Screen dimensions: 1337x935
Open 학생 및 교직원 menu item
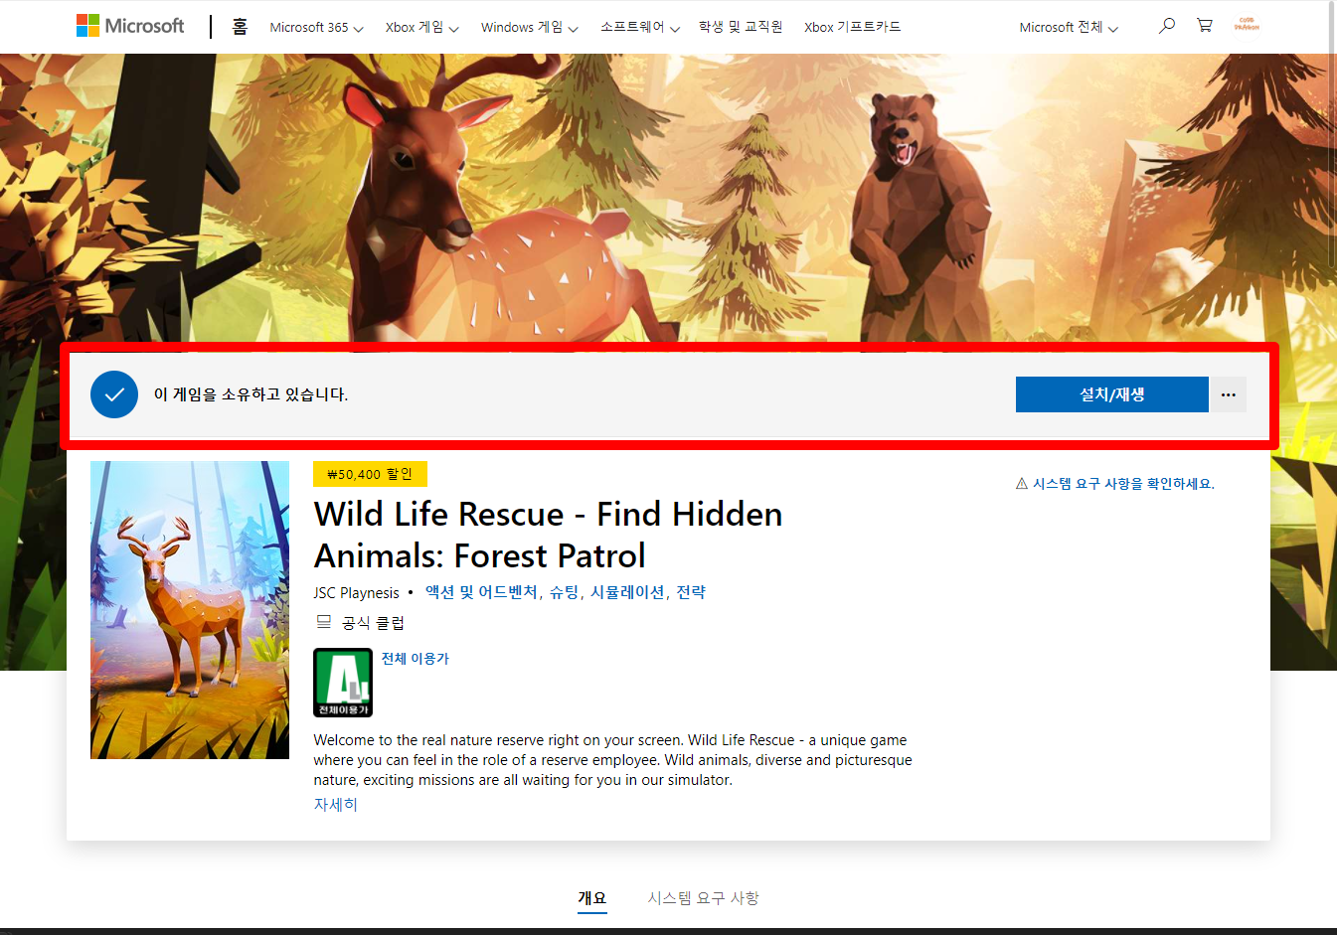[x=741, y=27]
